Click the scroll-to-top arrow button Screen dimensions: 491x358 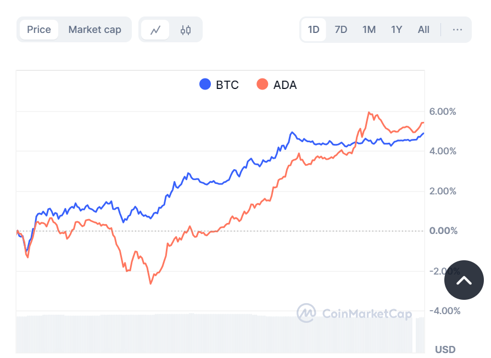tap(464, 280)
